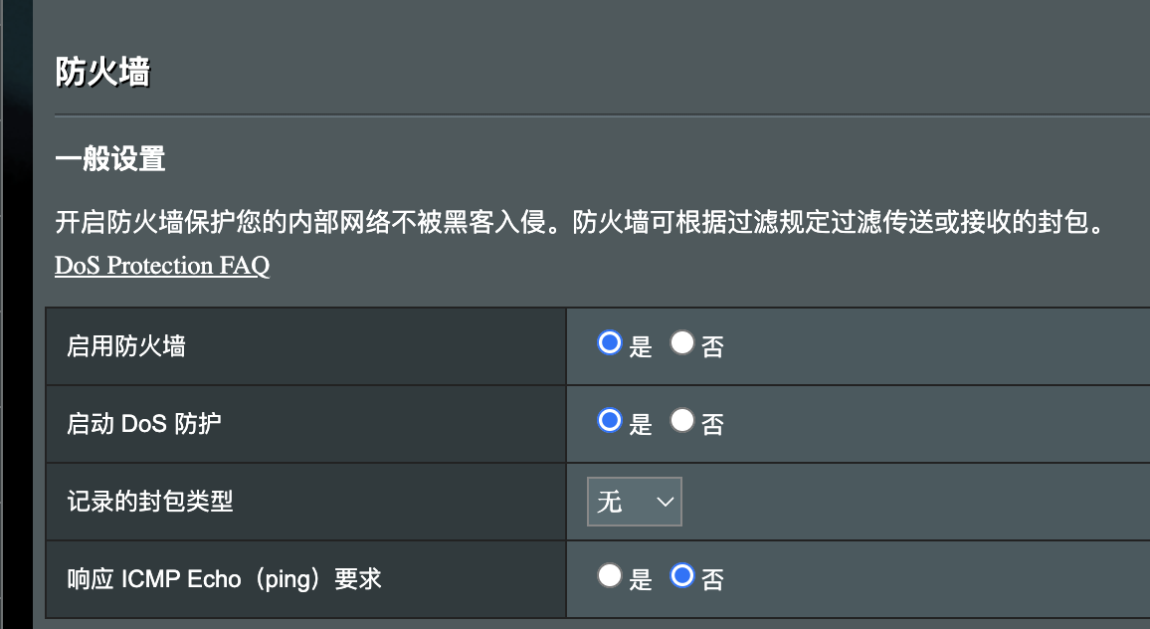Click the 一般设置 section heading
The width and height of the screenshot is (1150, 629).
pos(109,158)
